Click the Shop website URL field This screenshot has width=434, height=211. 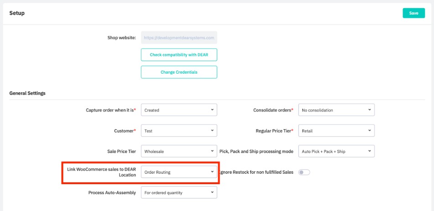[x=179, y=38]
